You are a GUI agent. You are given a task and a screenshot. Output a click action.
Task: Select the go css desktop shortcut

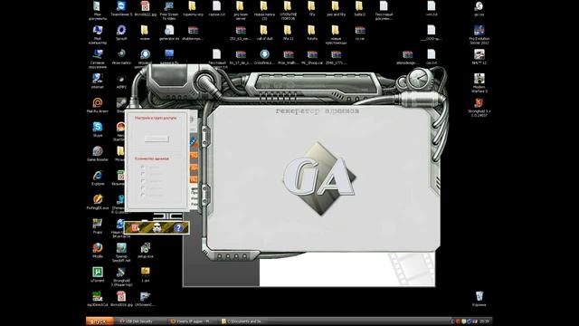[479, 9]
